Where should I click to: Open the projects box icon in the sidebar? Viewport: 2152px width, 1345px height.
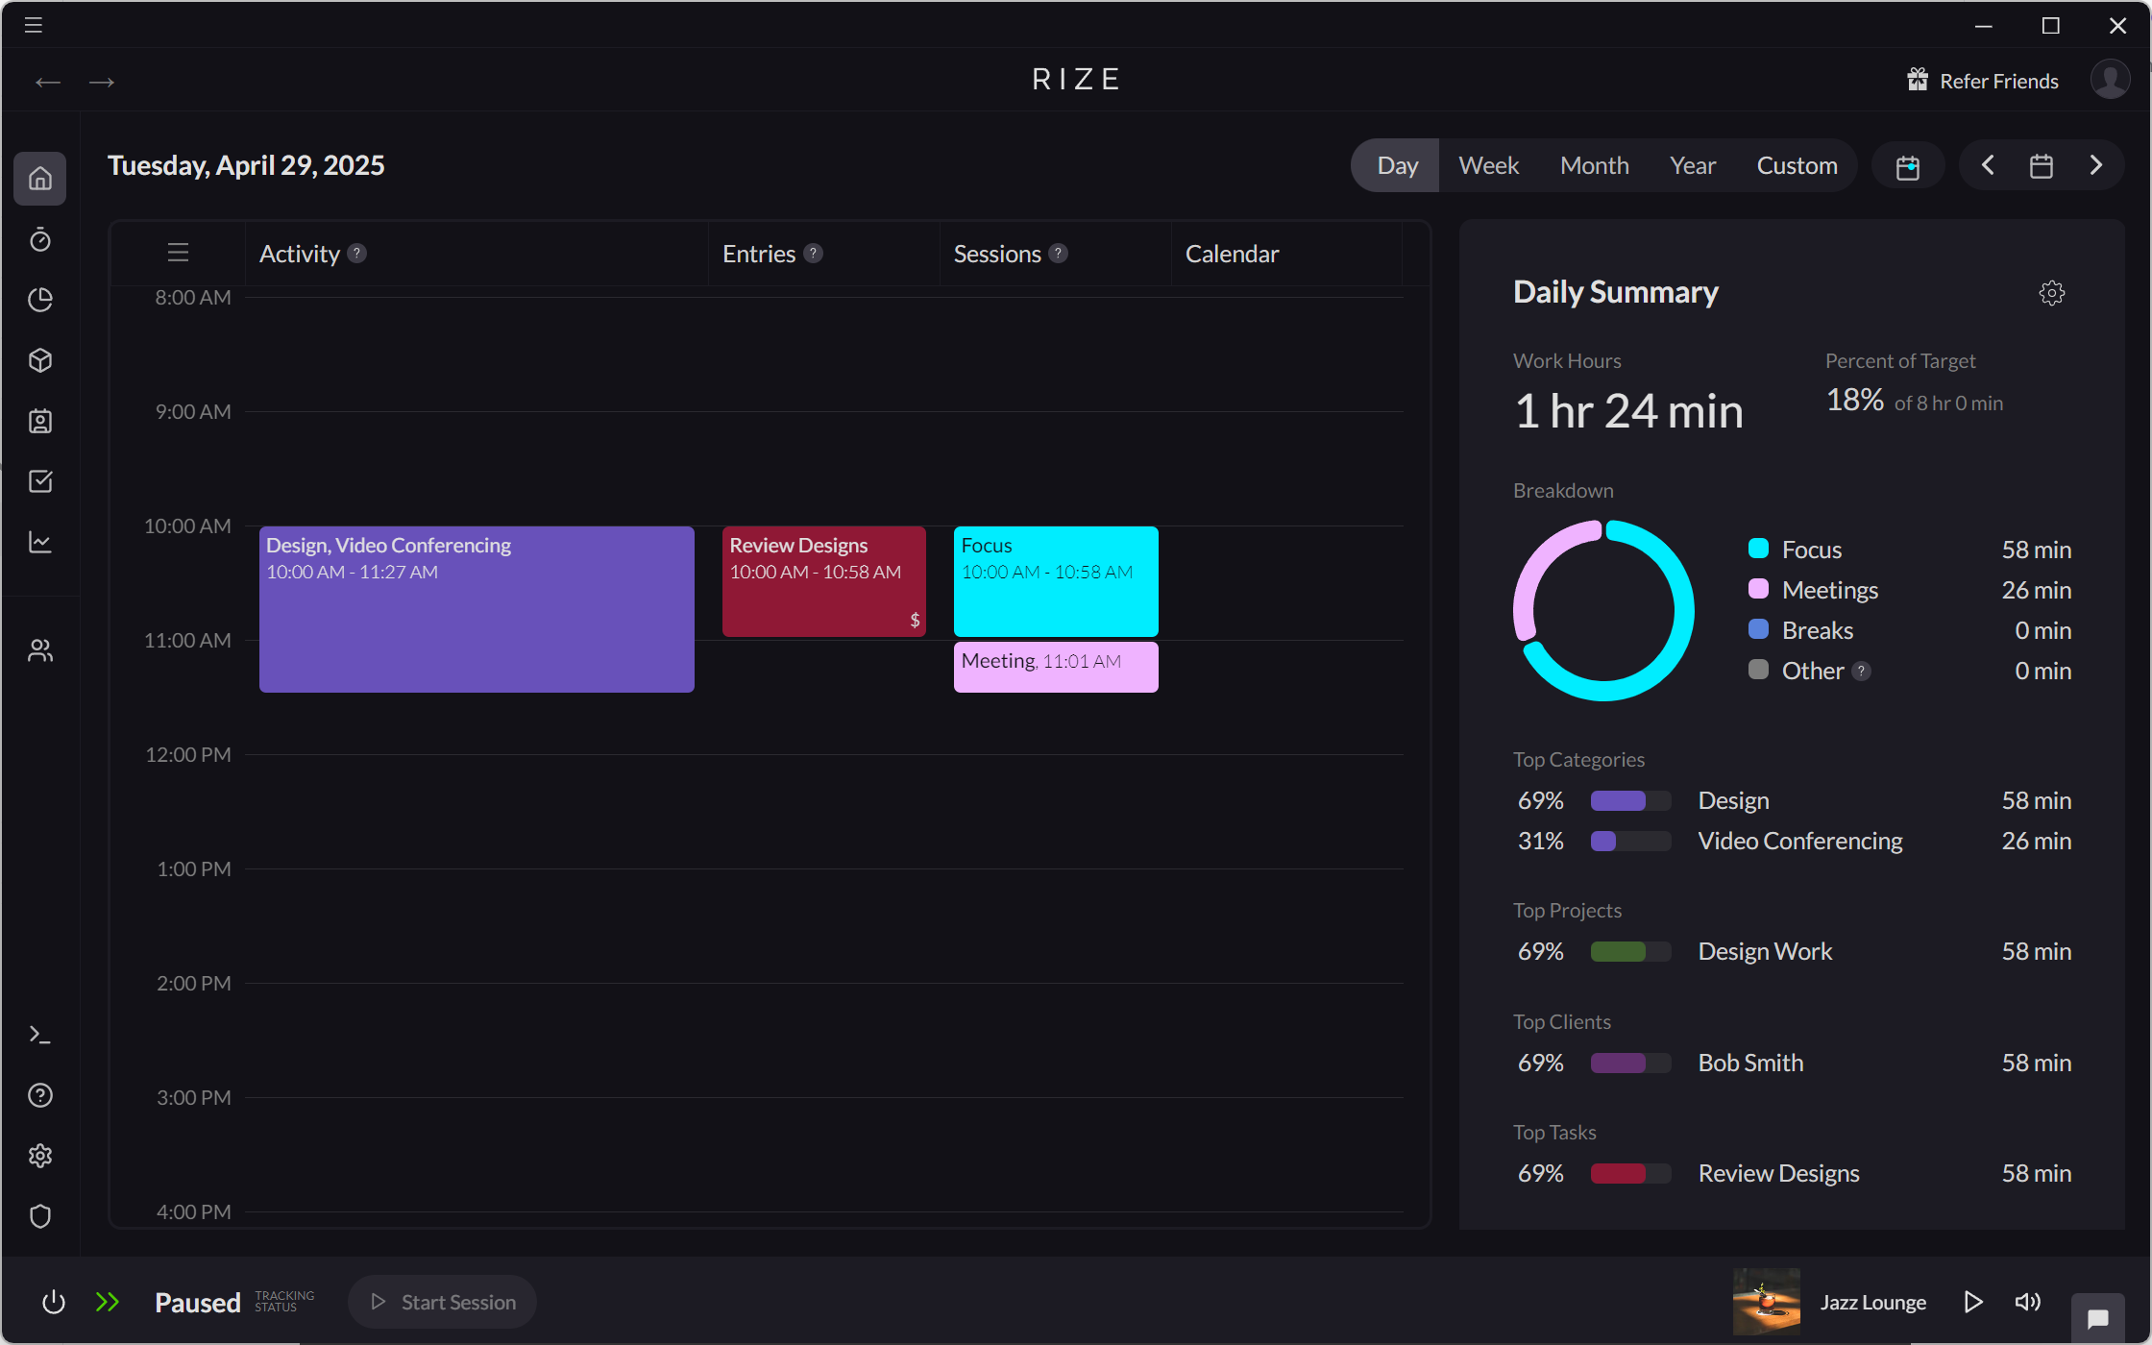pyautogui.click(x=40, y=360)
